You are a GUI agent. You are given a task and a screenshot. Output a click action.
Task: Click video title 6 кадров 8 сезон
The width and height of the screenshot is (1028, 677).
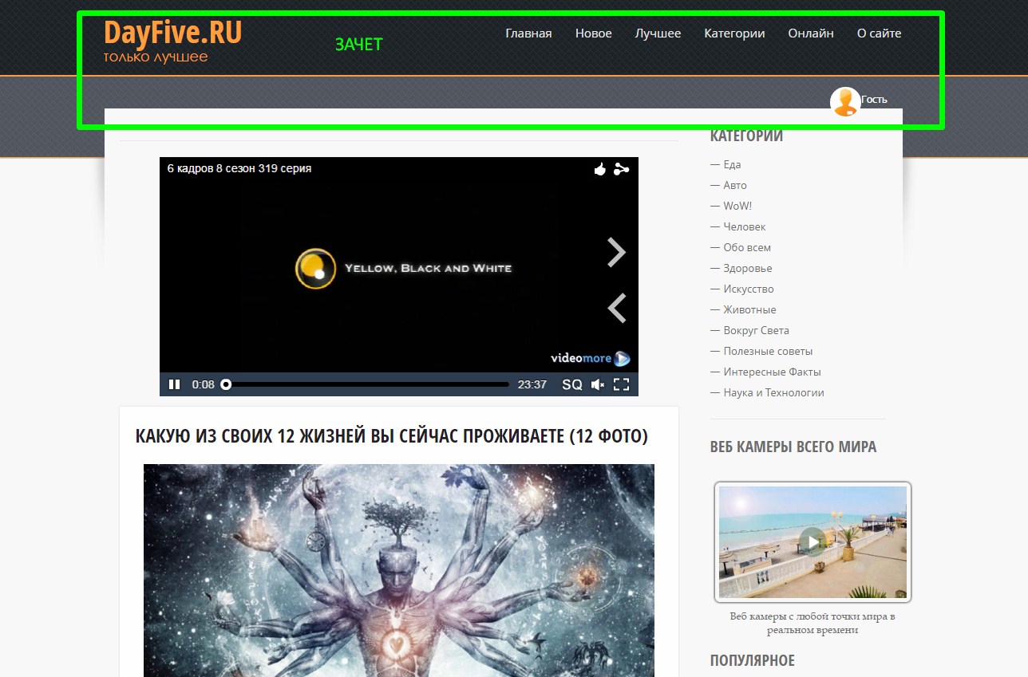(239, 168)
